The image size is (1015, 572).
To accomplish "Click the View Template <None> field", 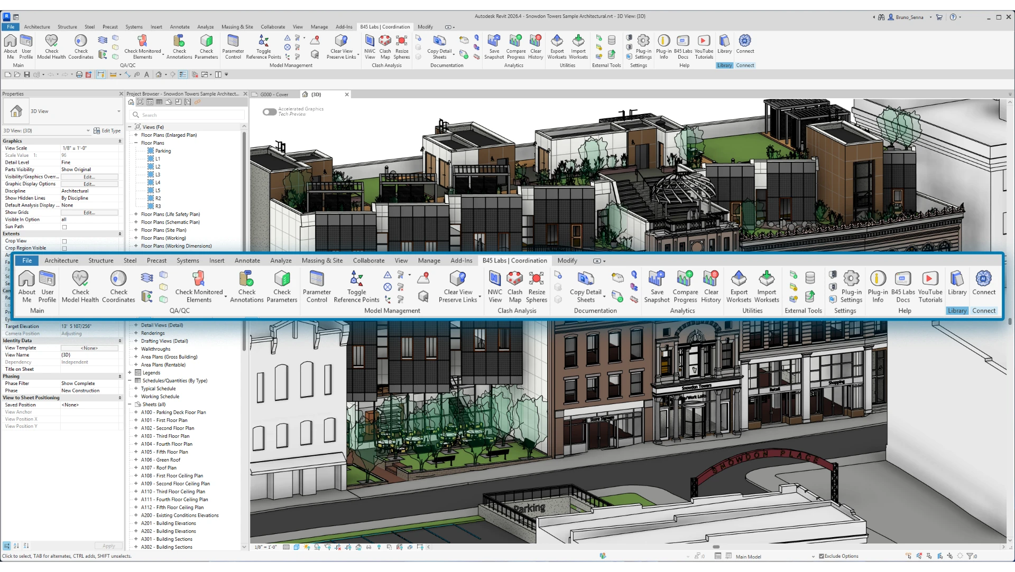I will pyautogui.click(x=89, y=349).
